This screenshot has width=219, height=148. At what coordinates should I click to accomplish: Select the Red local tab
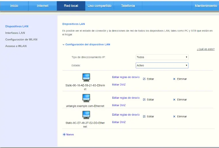71,6
